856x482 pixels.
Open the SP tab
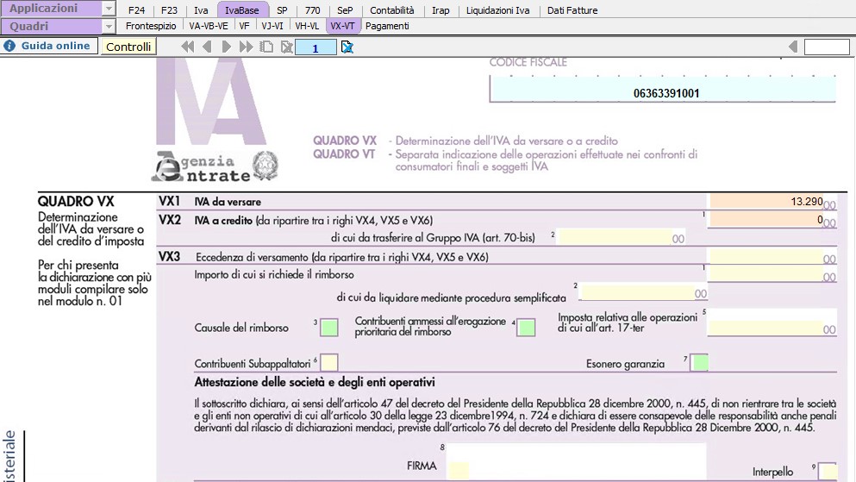(282, 10)
